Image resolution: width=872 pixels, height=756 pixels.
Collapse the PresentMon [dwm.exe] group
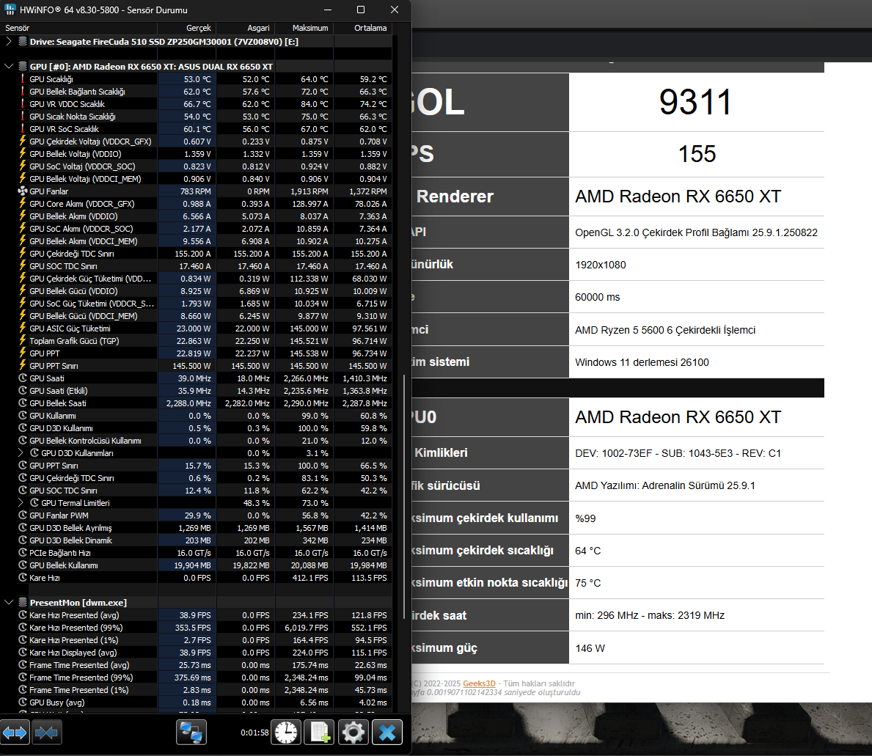8,602
